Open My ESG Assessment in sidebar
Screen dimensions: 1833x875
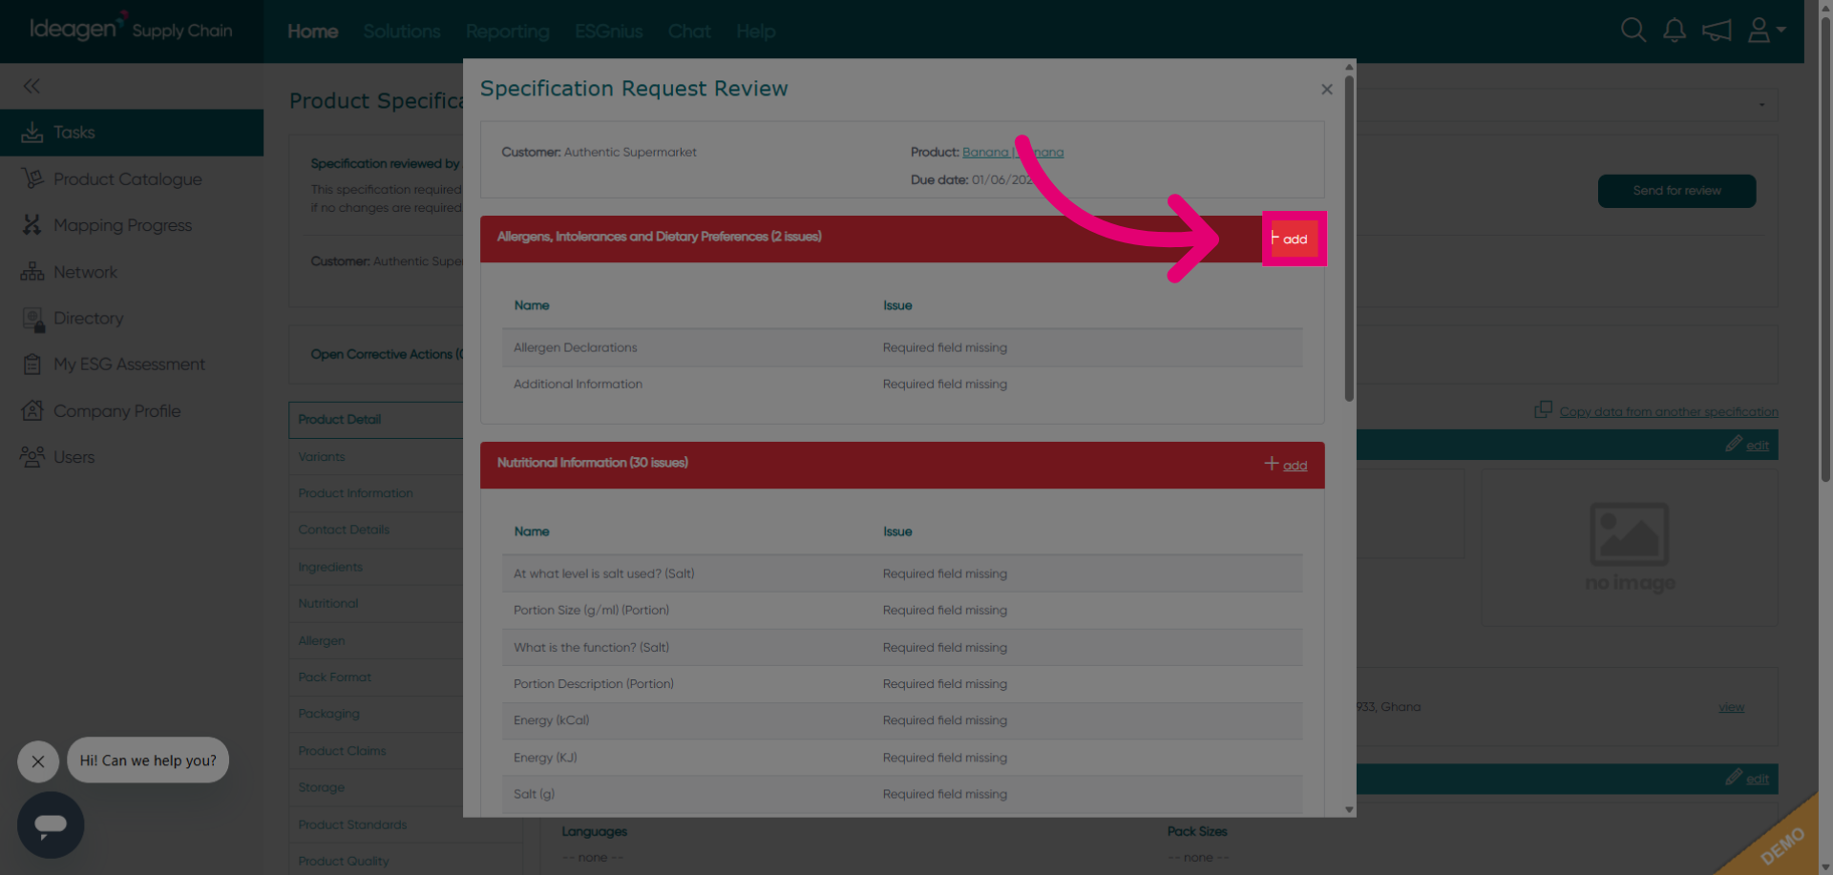(x=132, y=365)
